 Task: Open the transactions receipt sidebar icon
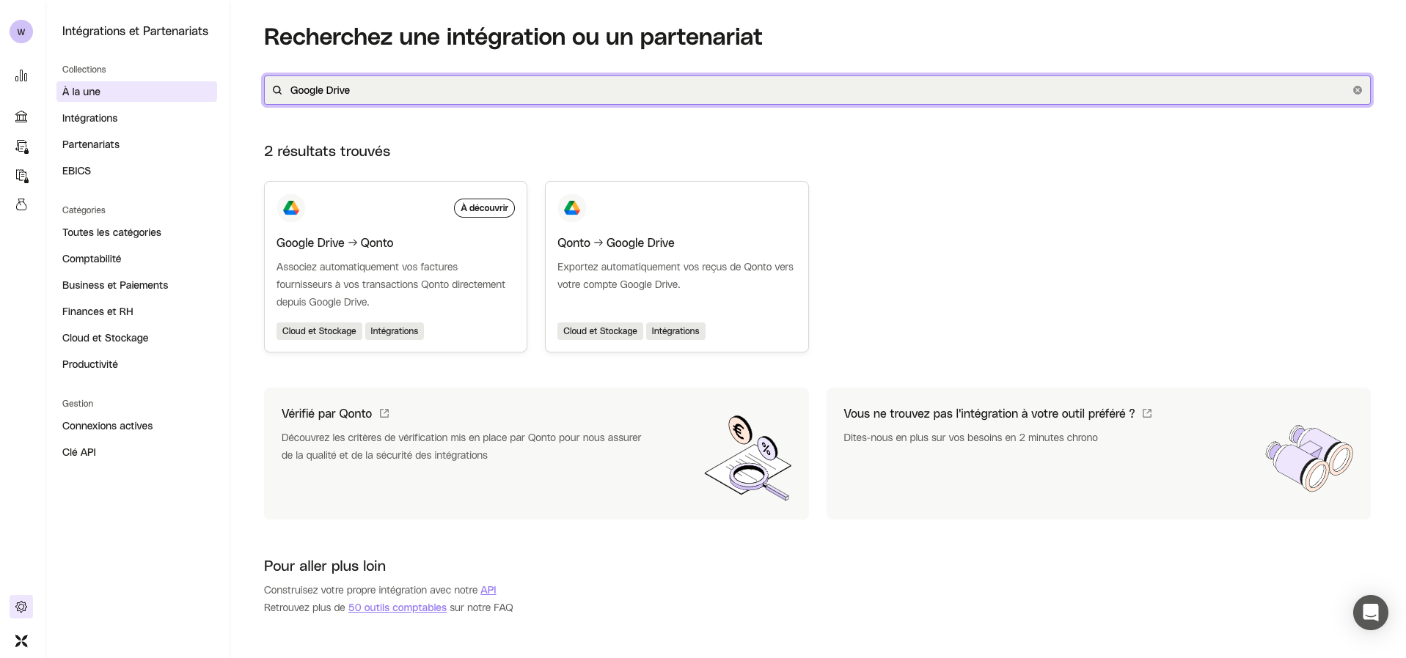(x=21, y=147)
